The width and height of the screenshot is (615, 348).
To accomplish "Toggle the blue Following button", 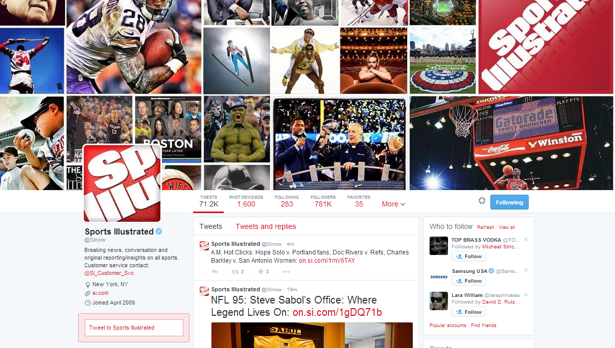I will (509, 202).
